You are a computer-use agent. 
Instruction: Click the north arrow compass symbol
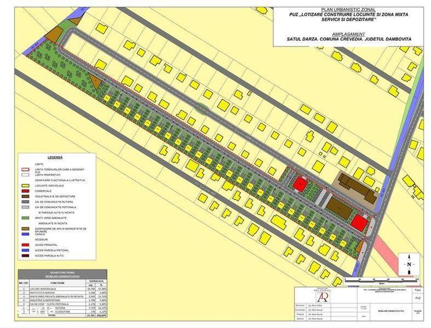409,264
